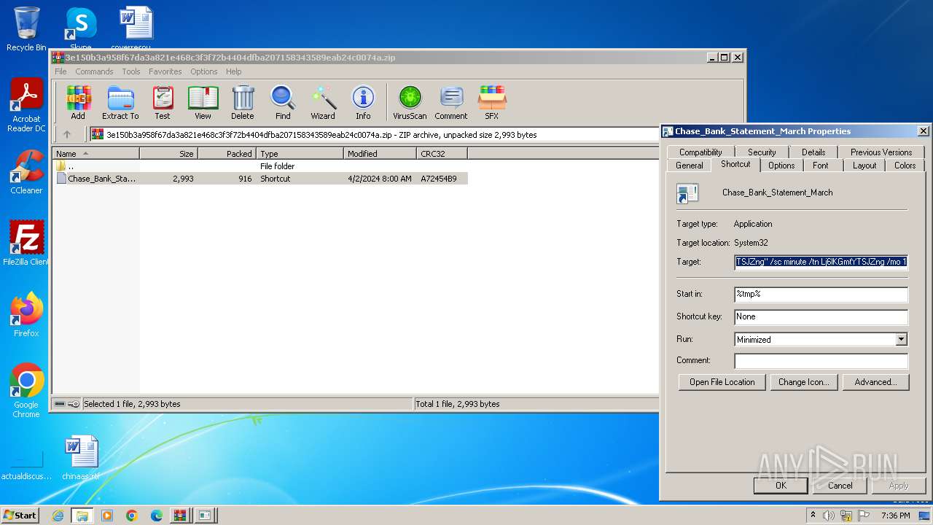Go up one folder with arrow button

pyautogui.click(x=67, y=134)
